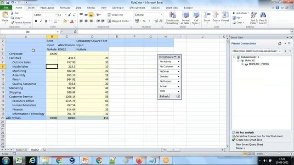The height and width of the screenshot is (165, 294).
Task: Apply the fill color bucket
Action: click(65, 21)
